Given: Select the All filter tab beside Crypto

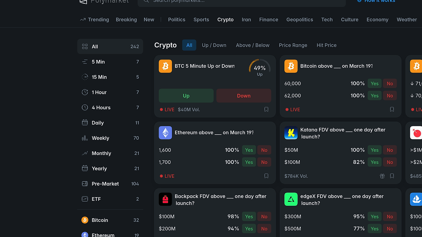Looking at the screenshot, I should [189, 45].
